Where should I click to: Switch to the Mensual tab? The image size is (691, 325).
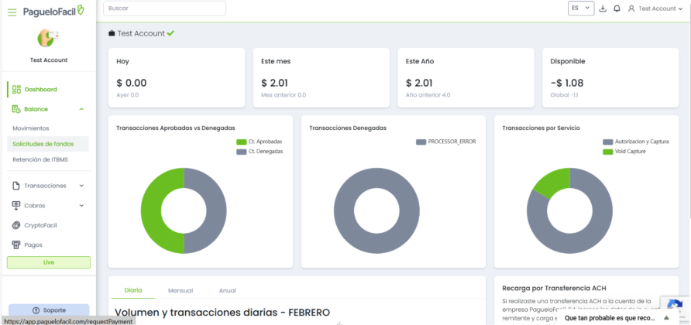pyautogui.click(x=180, y=290)
